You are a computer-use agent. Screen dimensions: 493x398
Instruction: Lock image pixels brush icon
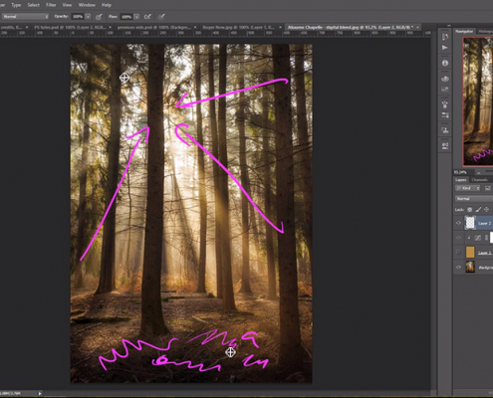[x=478, y=210]
